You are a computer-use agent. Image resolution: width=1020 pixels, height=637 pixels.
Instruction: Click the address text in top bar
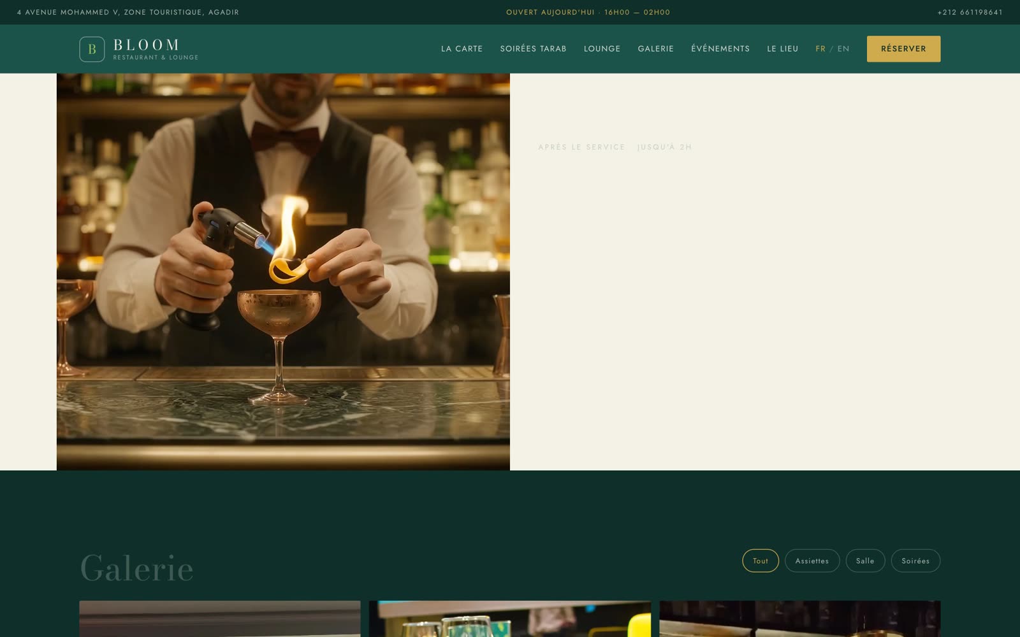pyautogui.click(x=128, y=12)
